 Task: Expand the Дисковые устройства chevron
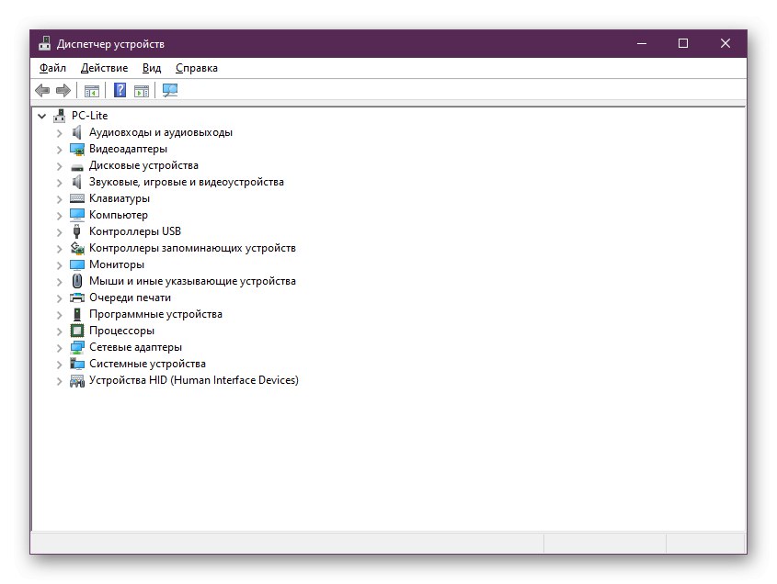click(x=60, y=166)
